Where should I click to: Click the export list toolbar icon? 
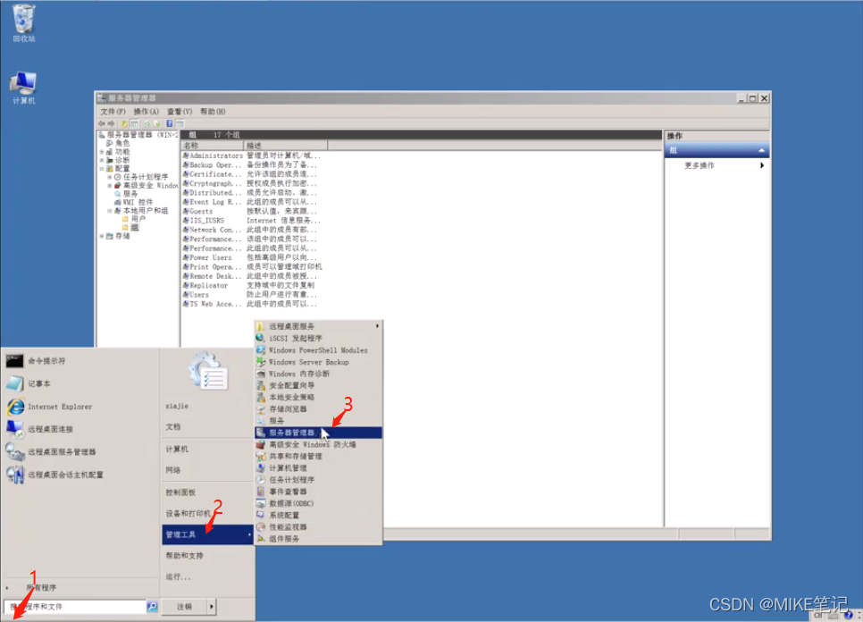157,124
